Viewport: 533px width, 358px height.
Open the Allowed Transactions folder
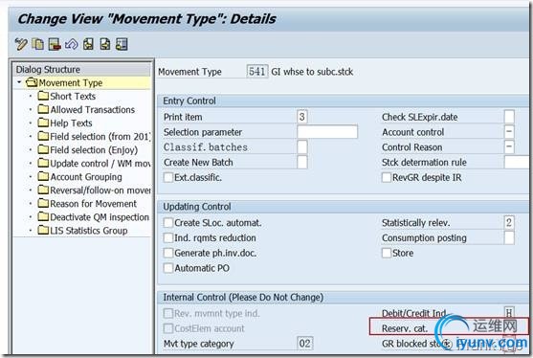click(x=86, y=109)
